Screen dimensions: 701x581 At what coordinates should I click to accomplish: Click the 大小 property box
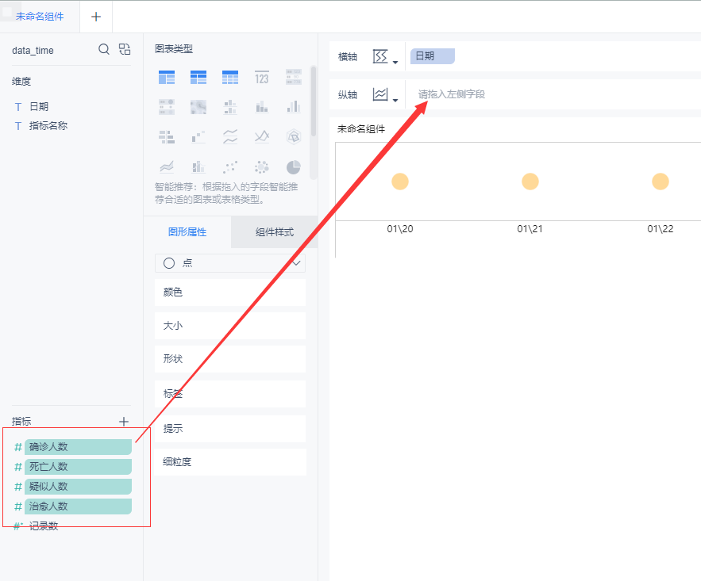(x=230, y=326)
